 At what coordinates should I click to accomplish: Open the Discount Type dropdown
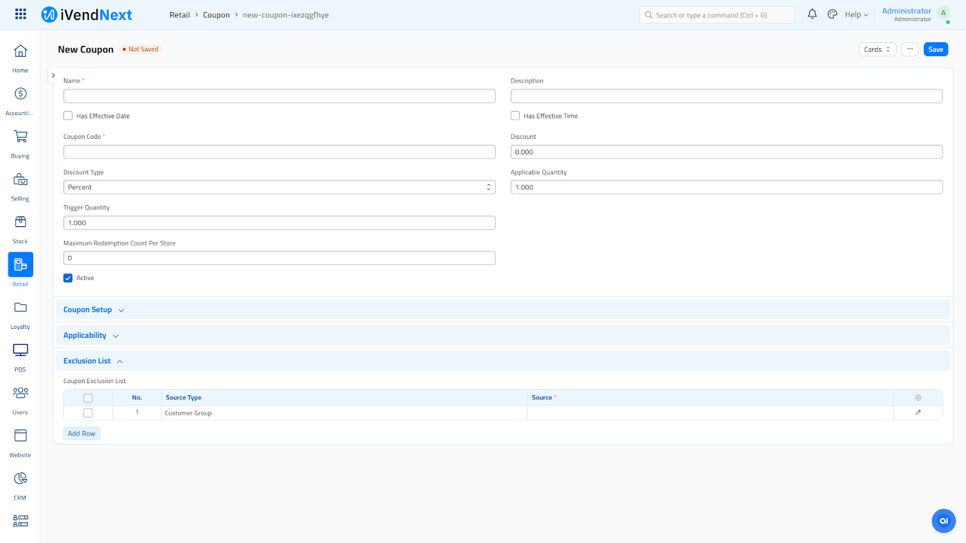pyautogui.click(x=279, y=188)
